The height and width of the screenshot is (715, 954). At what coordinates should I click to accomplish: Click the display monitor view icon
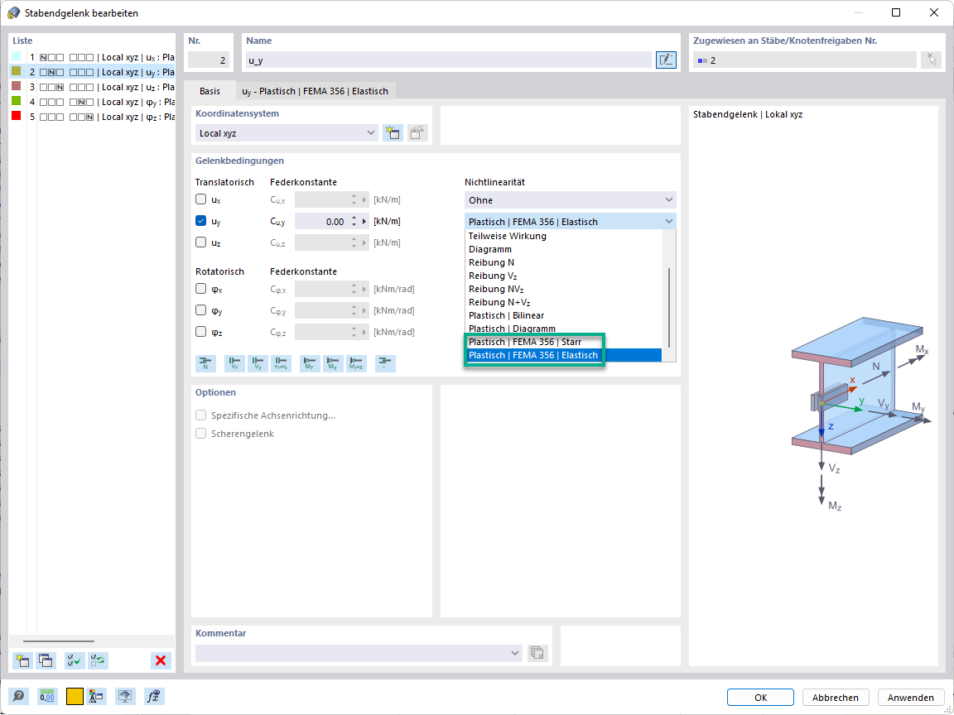pyautogui.click(x=125, y=697)
